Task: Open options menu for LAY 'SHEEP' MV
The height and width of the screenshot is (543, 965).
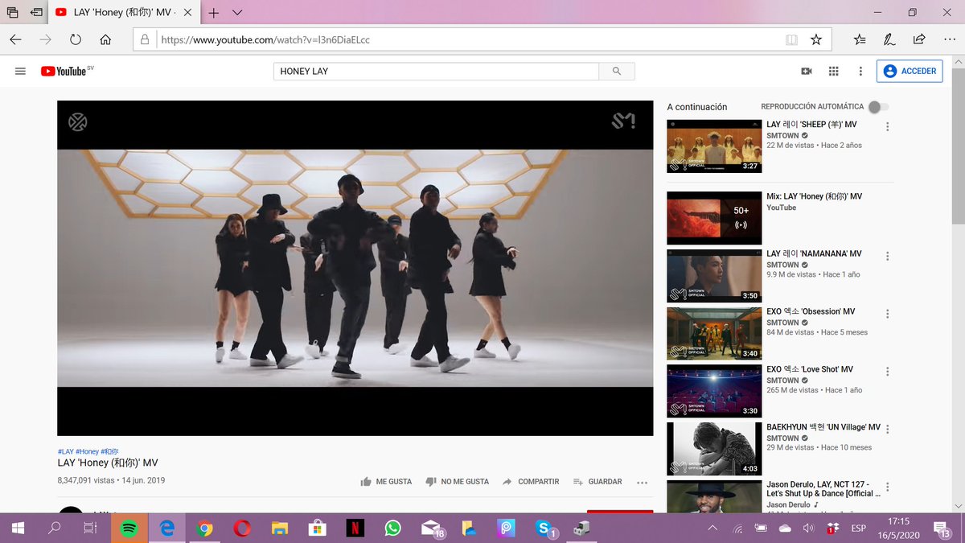Action: click(x=888, y=127)
